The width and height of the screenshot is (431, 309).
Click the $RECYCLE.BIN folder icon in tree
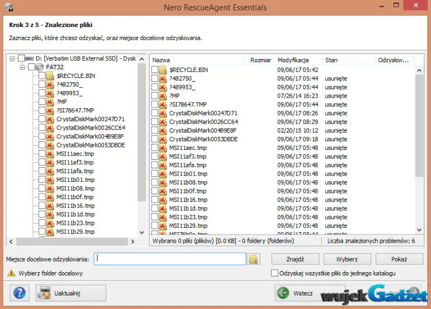[x=50, y=76]
